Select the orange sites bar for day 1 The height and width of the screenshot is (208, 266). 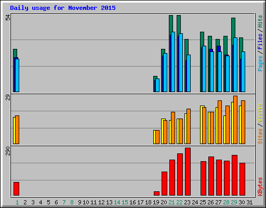coord(17,129)
